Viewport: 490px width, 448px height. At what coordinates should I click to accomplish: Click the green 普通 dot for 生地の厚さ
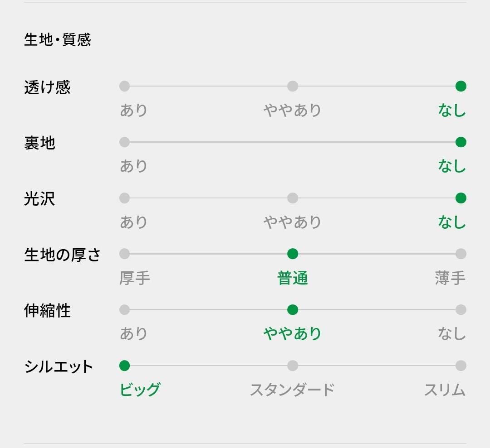(x=293, y=254)
